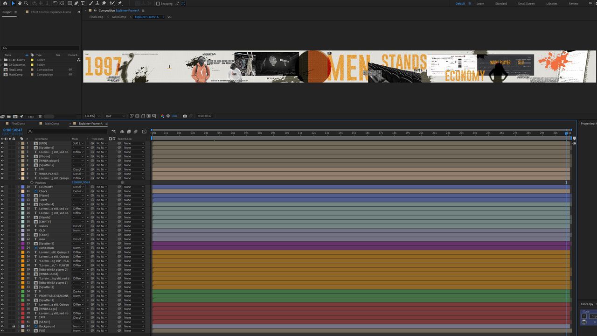Select the Rectangle shape tool
Screen dimensions: 597x336
click(69, 3)
